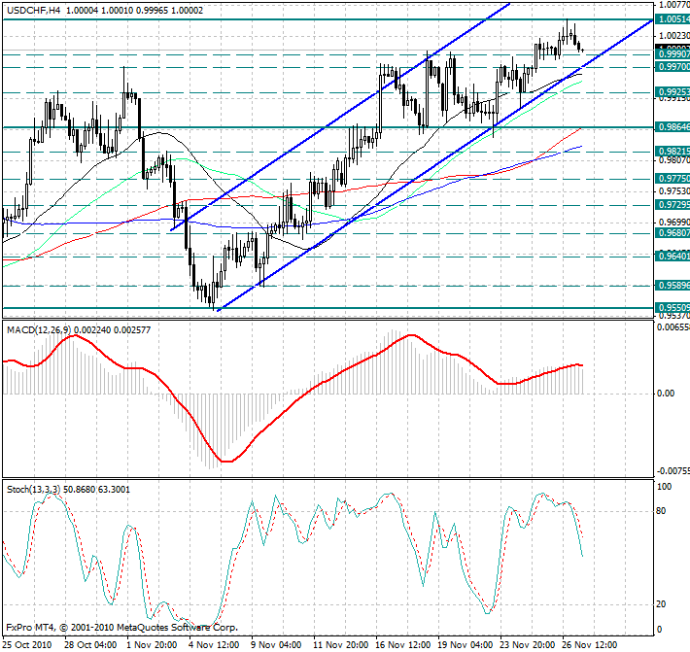Click the 25 Oct 2010 date label
The width and height of the screenshot is (690, 652).
pyautogui.click(x=28, y=643)
